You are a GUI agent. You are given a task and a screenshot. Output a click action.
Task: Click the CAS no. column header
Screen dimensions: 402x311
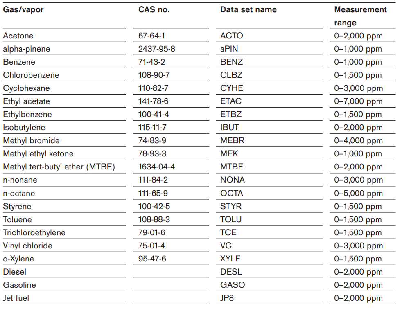click(x=154, y=10)
